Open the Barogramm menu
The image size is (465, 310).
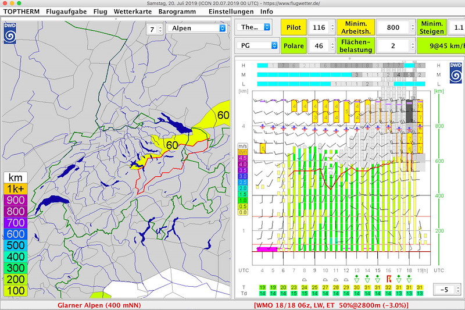tap(177, 12)
